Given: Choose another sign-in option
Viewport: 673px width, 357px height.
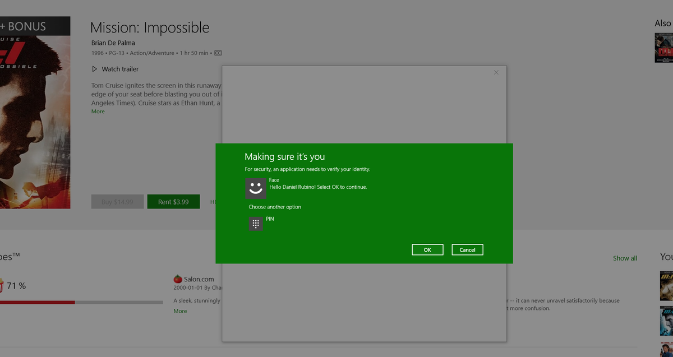Looking at the screenshot, I should tap(275, 207).
